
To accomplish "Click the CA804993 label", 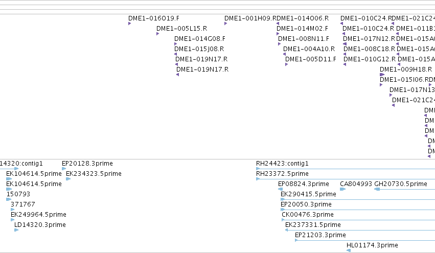I will point(356,184).
